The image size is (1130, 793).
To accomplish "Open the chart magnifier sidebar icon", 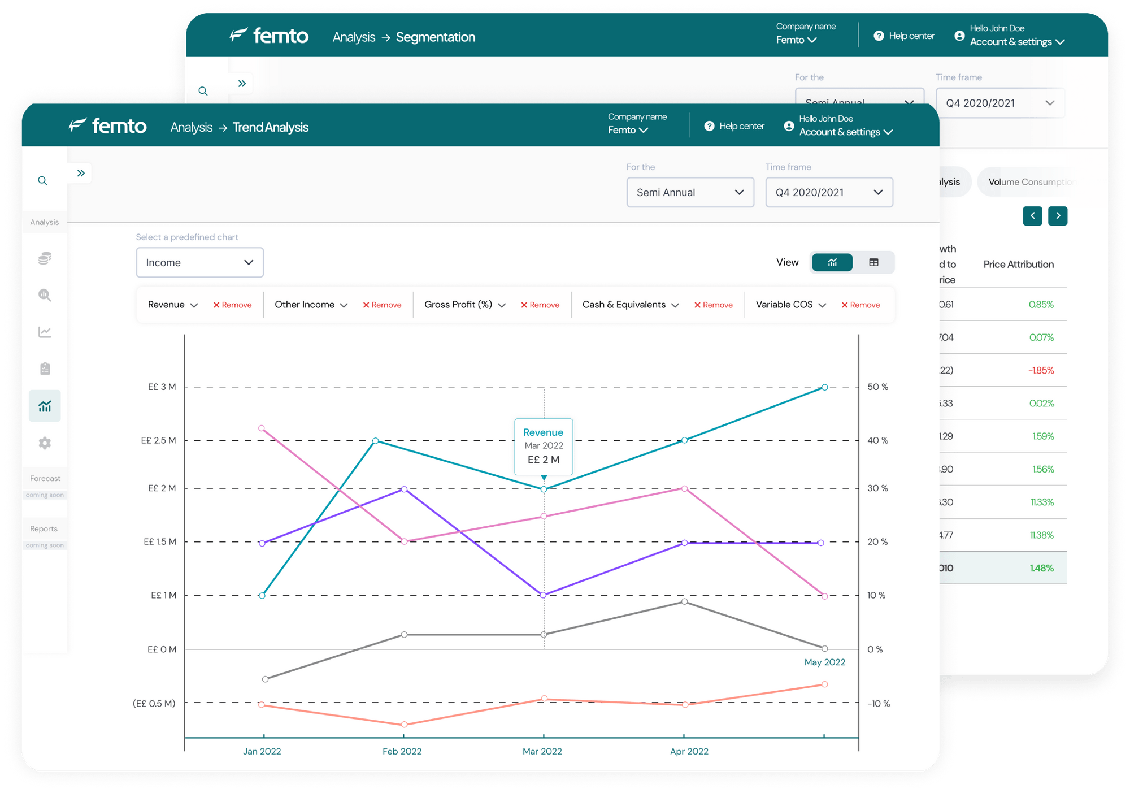I will [x=45, y=295].
